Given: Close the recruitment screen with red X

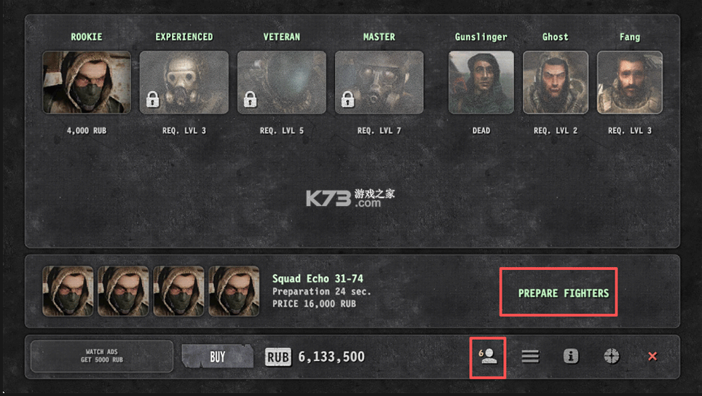Looking at the screenshot, I should point(652,356).
